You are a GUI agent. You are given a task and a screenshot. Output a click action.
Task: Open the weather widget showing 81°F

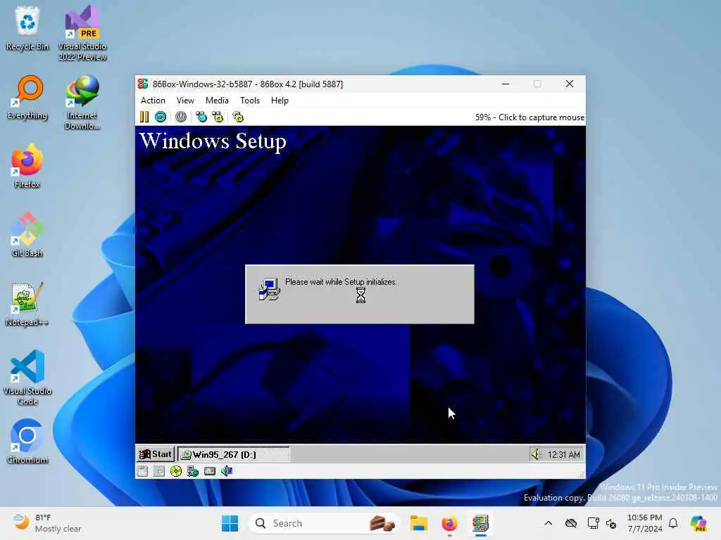click(47, 523)
